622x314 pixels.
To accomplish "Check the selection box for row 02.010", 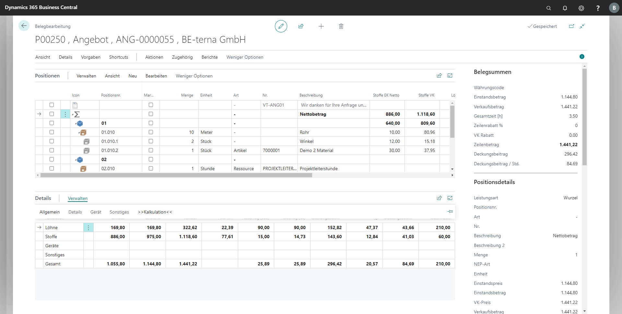I will point(52,169).
